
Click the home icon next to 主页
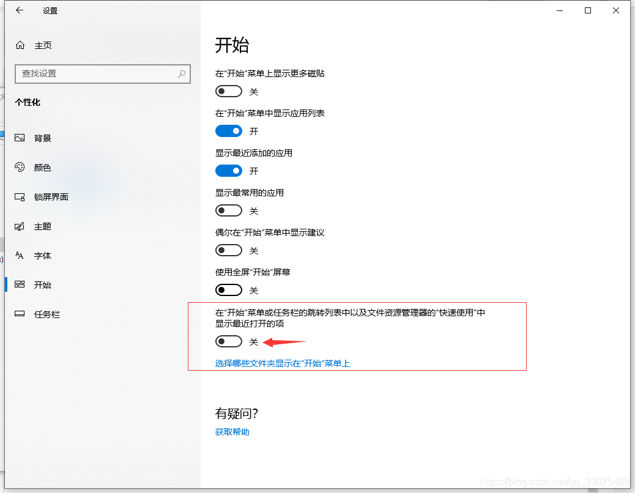(x=20, y=45)
